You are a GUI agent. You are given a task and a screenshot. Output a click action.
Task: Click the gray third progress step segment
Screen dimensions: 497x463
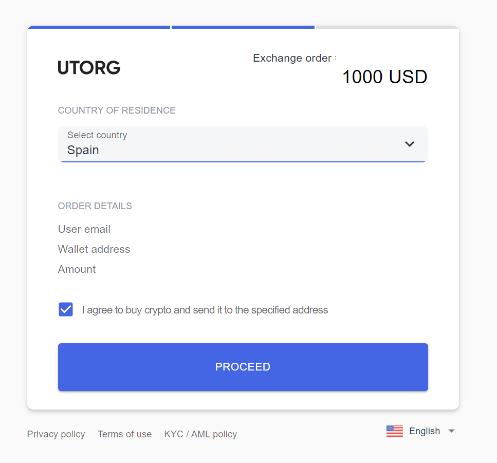tap(386, 27)
